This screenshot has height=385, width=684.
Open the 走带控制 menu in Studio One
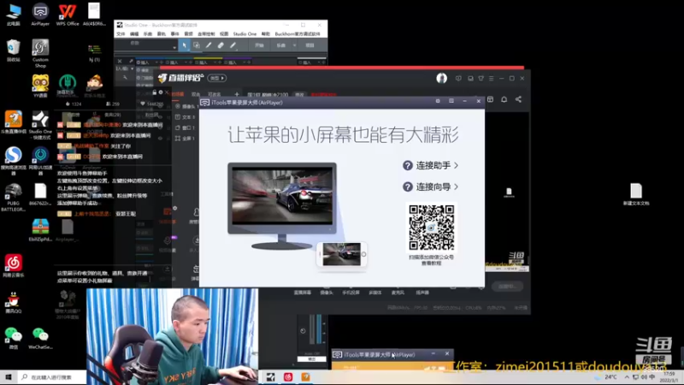[x=206, y=34]
